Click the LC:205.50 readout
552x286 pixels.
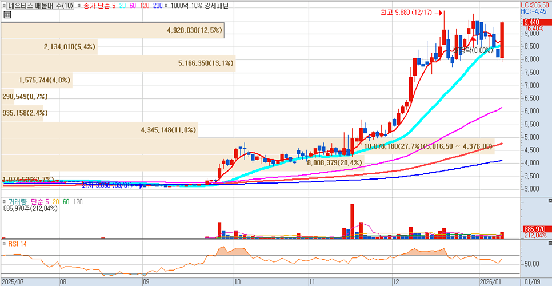(x=536, y=6)
